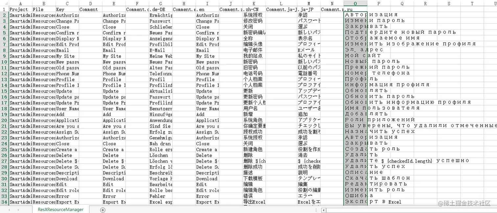Click the 'ru' header cell
Image resolution: width=497 pixels, height=213 pixels.
tap(355, 10)
